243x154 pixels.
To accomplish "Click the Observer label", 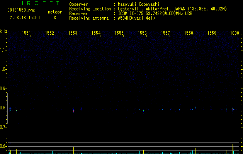I will point(78,4).
